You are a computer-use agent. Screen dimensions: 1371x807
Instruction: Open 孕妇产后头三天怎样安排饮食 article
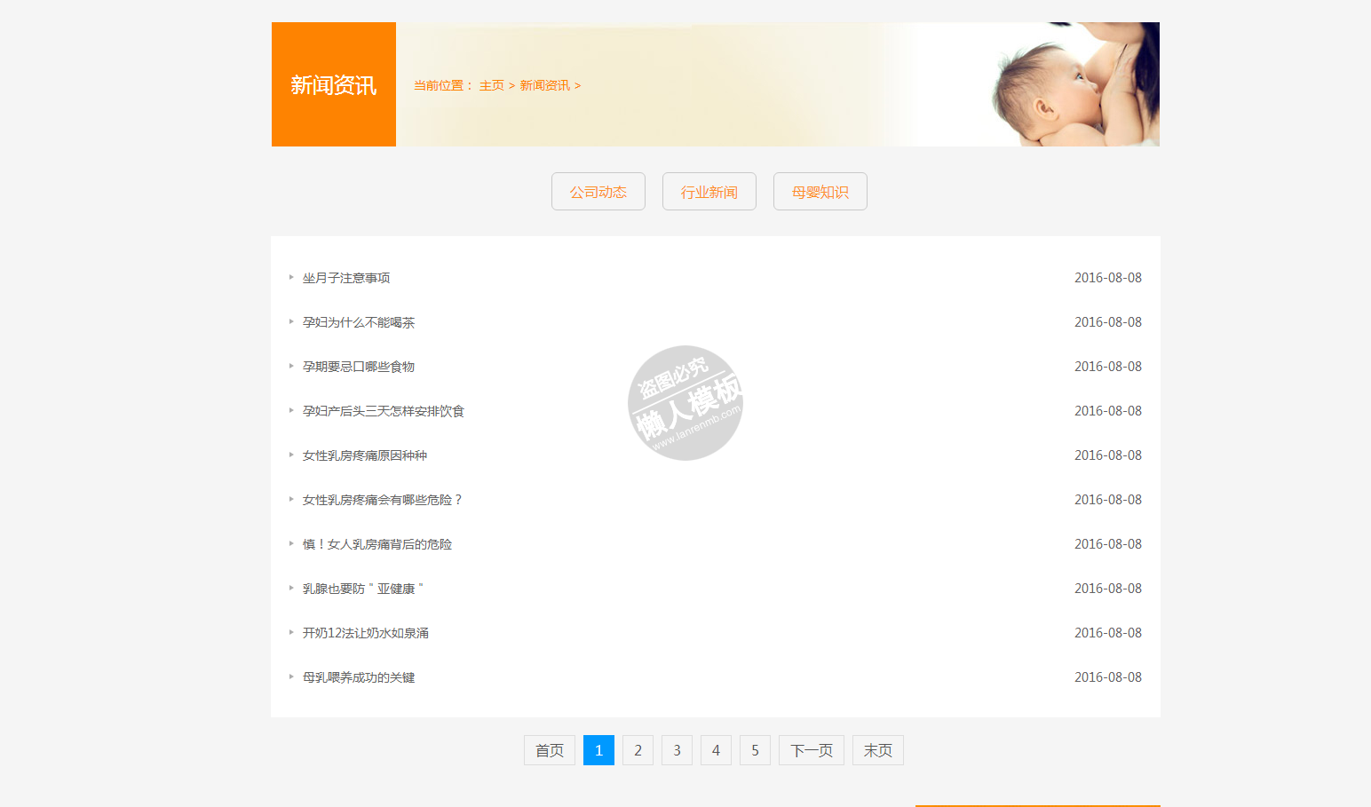click(x=384, y=411)
